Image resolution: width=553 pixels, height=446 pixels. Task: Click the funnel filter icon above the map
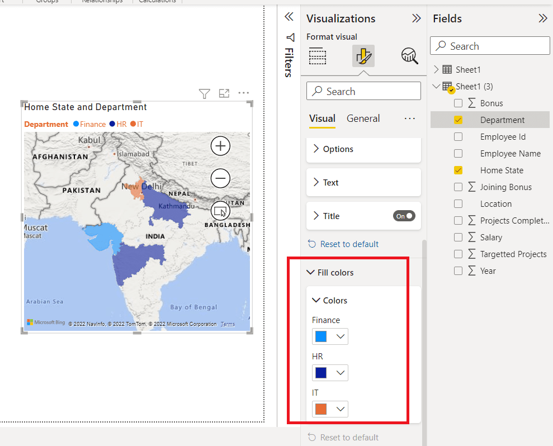coord(204,93)
